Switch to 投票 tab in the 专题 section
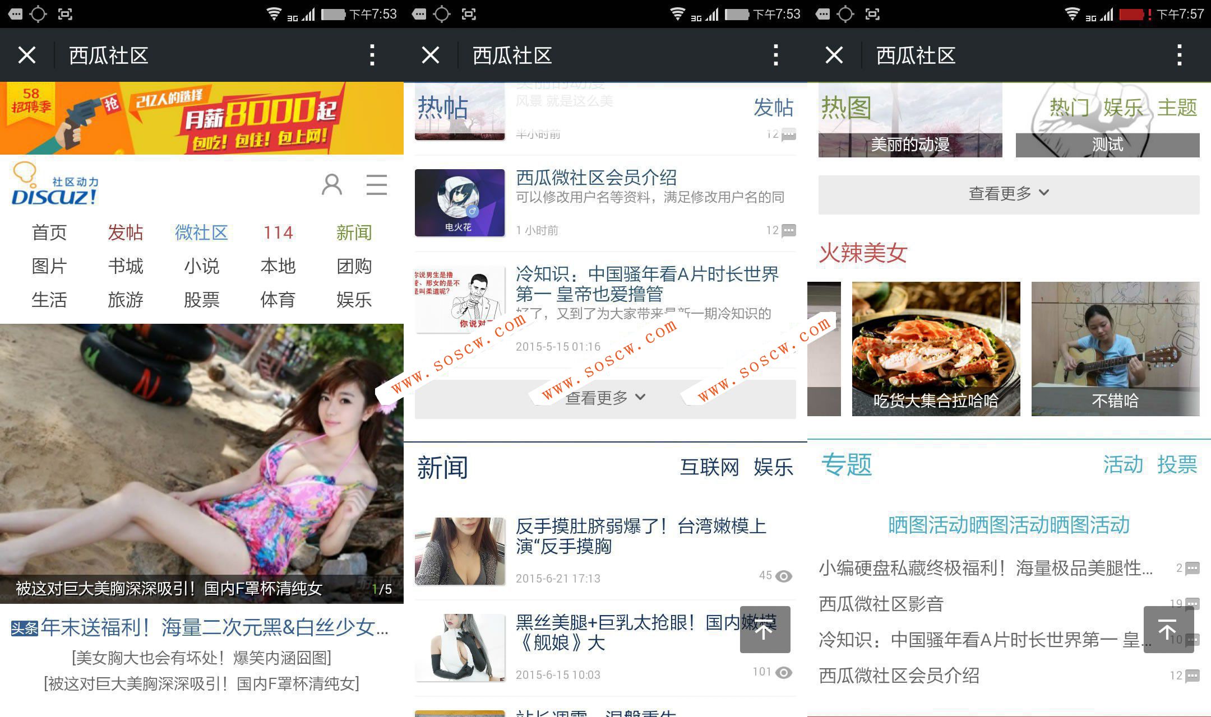 [1177, 464]
